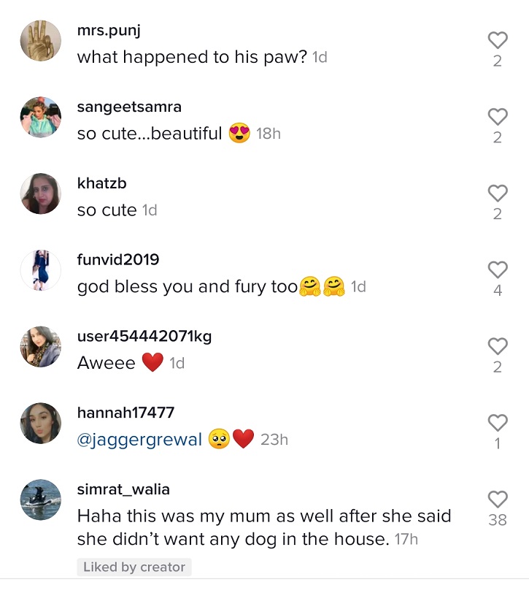529x593 pixels.
Task: Follow the @jaggergrewal mention link
Action: tap(139, 440)
